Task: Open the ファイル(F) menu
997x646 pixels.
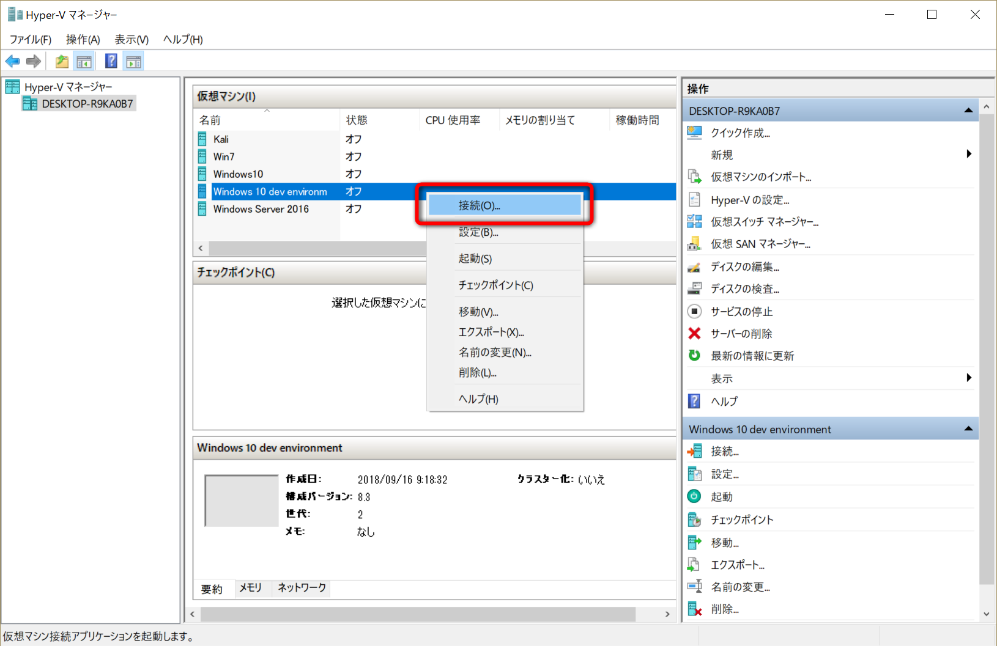Action: (31, 39)
